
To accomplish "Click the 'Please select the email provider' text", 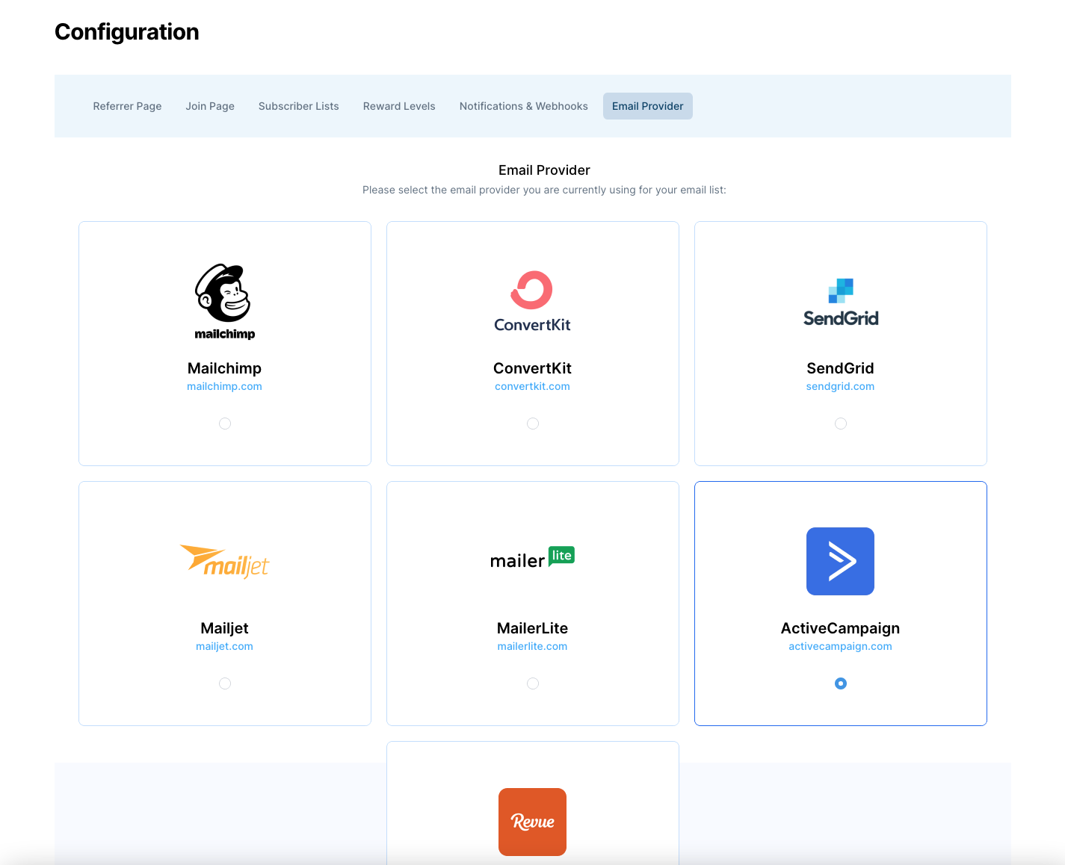I will pyautogui.click(x=544, y=190).
